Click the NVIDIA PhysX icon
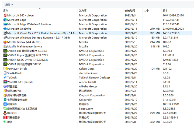Screen dimensions: 194x127 (5, 55)
